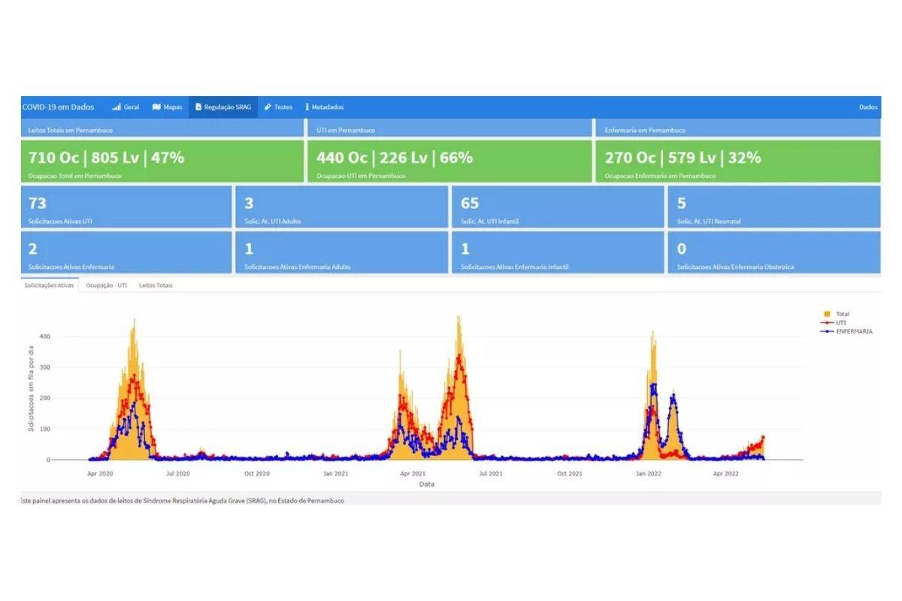Click the Ocupacao UTI em Pernambuco box
902x601 pixels.
coord(449,162)
